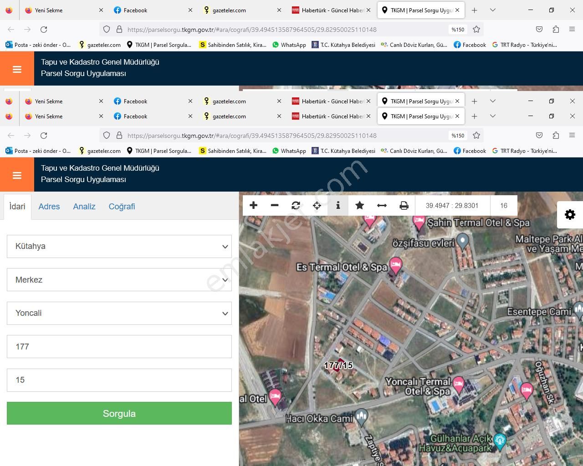Open the orange hamburger menu in the topmost page header
583x466 pixels.
point(17,69)
